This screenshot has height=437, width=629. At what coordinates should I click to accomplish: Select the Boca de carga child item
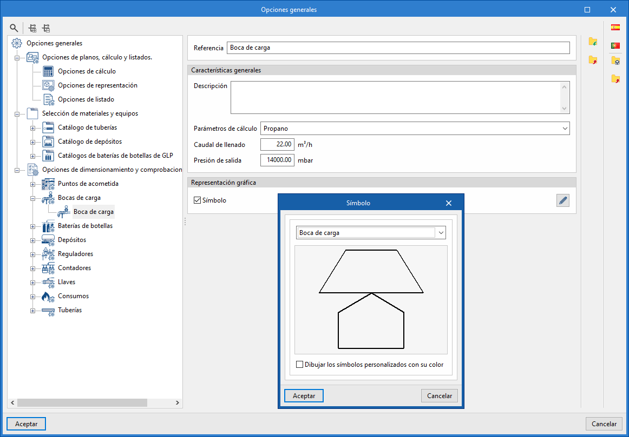pos(94,212)
